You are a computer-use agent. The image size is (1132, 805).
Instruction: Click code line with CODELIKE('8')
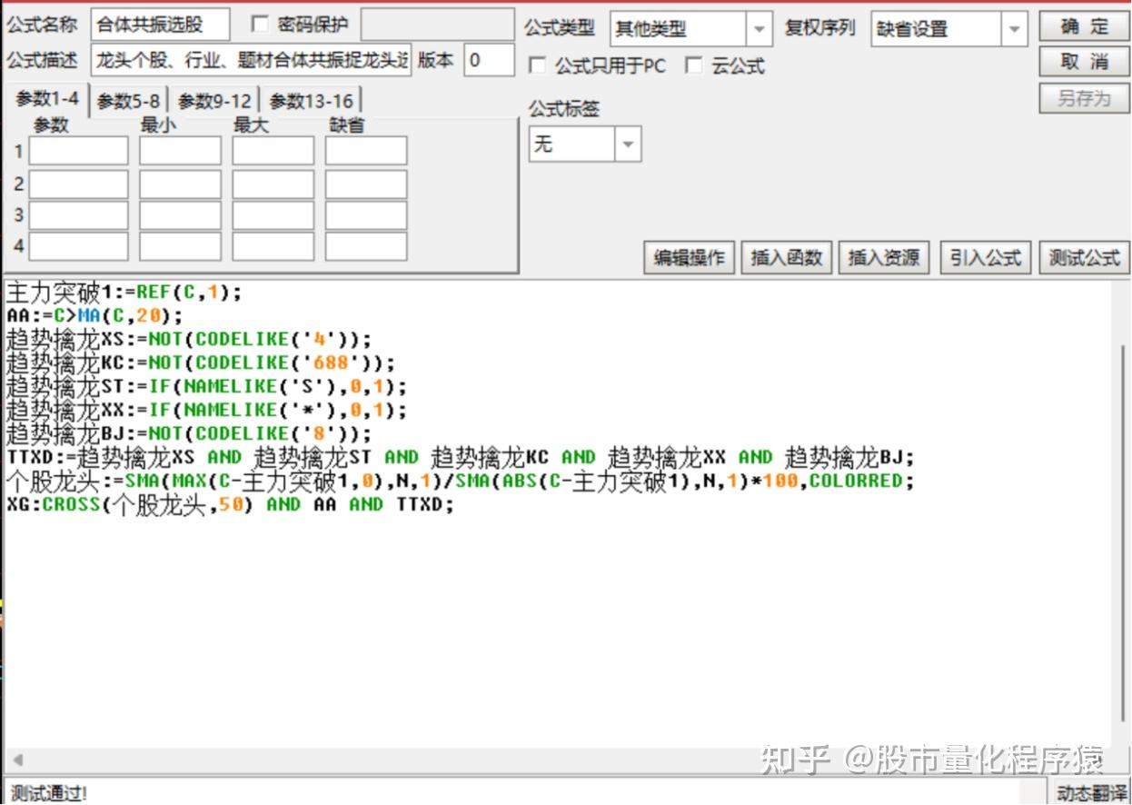tap(189, 433)
